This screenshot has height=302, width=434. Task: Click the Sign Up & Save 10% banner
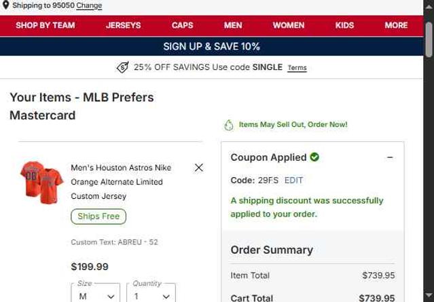point(211,47)
